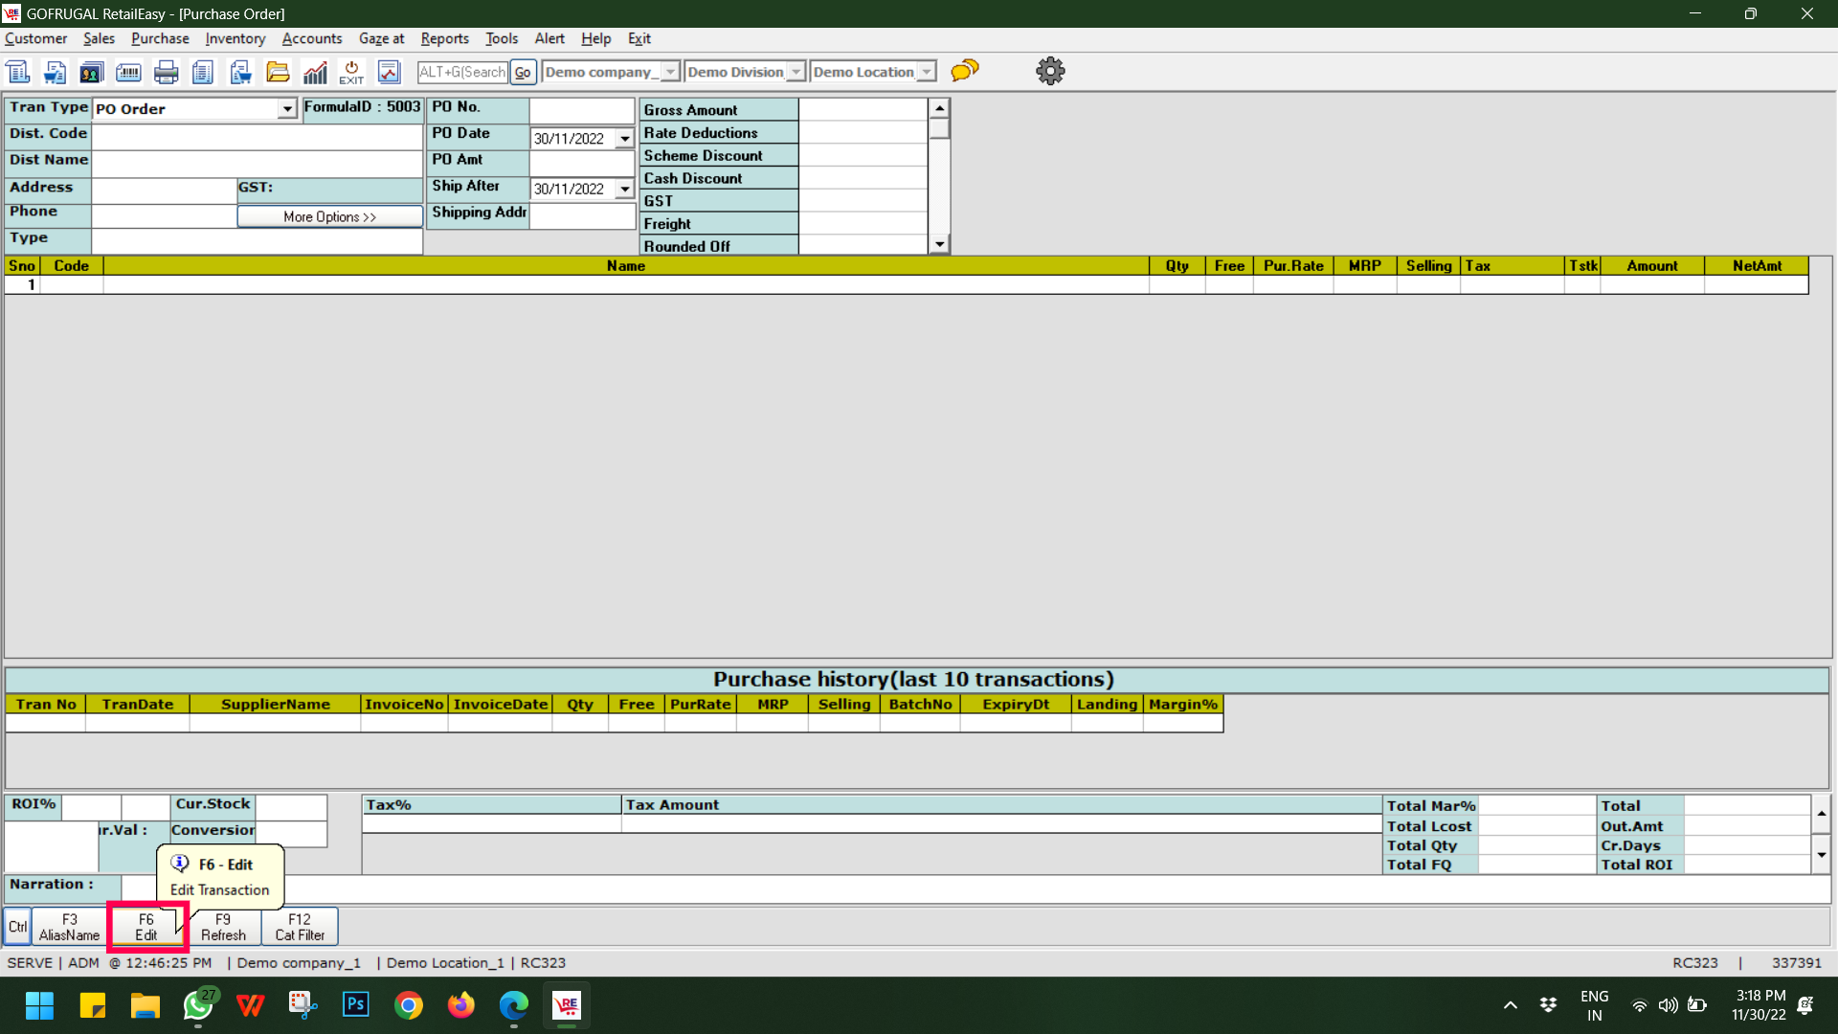Open the PO Date date picker dropdown

click(x=625, y=139)
